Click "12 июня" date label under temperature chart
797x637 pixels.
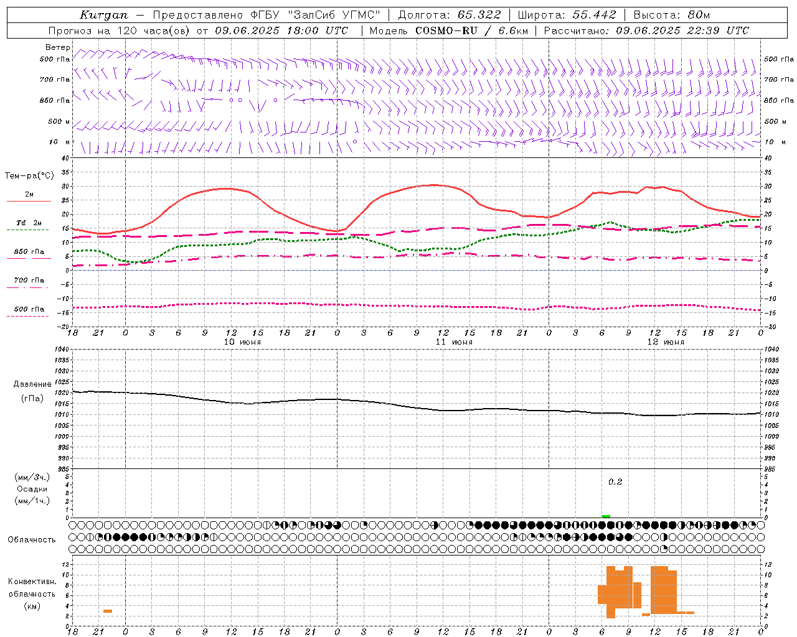(666, 342)
